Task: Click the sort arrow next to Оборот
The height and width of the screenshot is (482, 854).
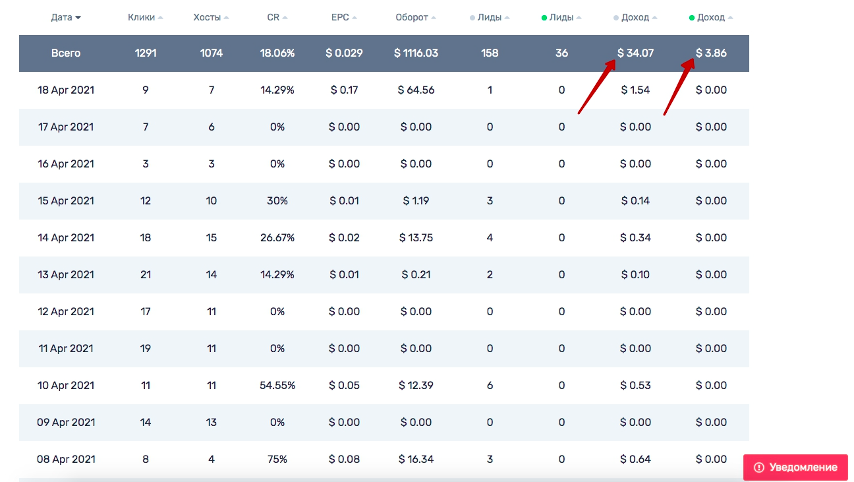Action: 434,18
